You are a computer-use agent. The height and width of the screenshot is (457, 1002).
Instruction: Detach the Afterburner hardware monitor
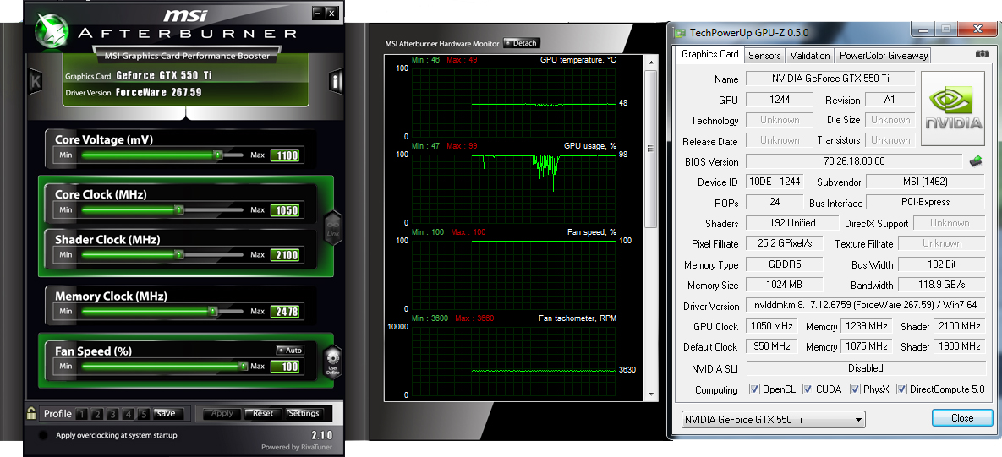tap(522, 43)
